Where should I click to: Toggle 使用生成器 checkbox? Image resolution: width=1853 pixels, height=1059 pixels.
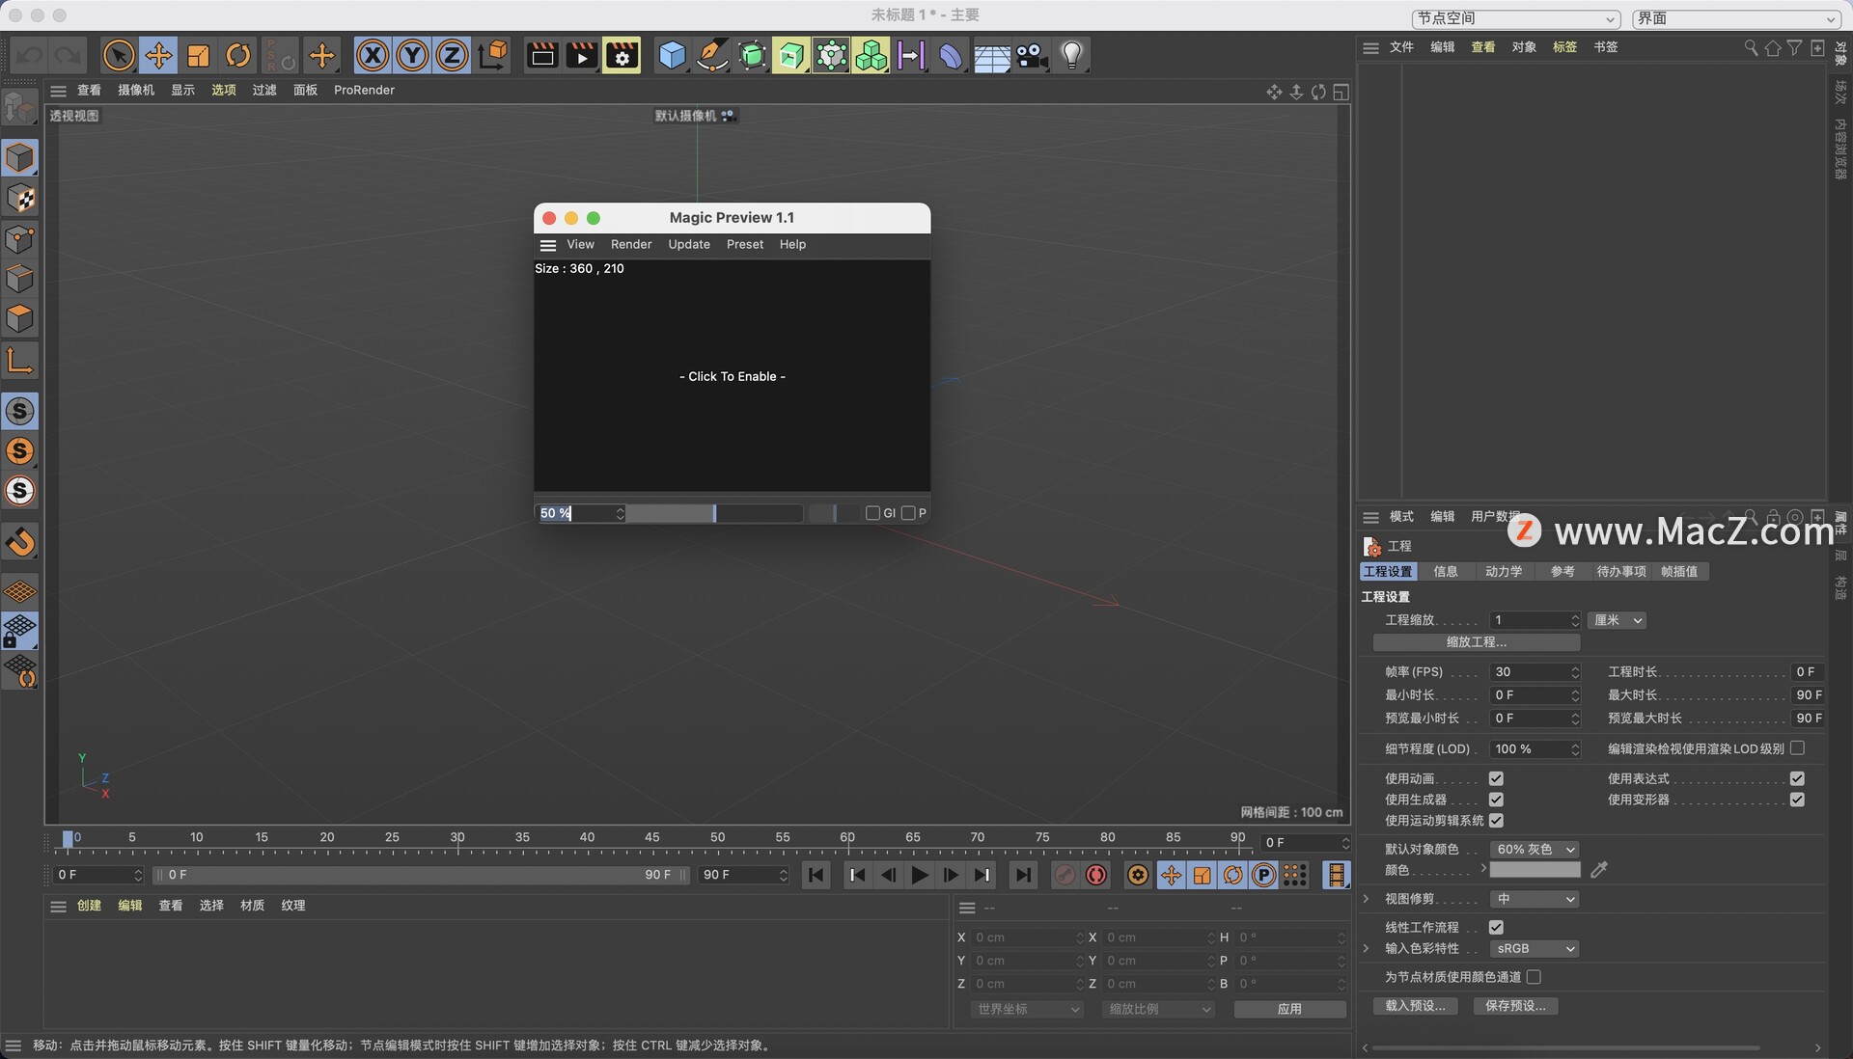pos(1496,800)
